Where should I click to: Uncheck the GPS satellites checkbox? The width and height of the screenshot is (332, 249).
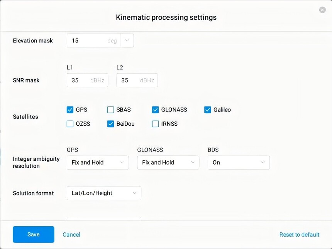70,110
